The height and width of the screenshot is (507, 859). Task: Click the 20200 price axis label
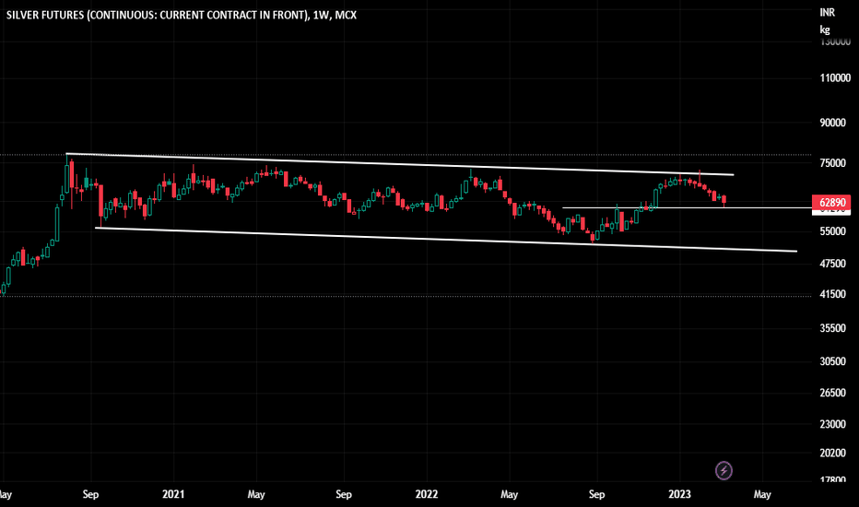832,454
